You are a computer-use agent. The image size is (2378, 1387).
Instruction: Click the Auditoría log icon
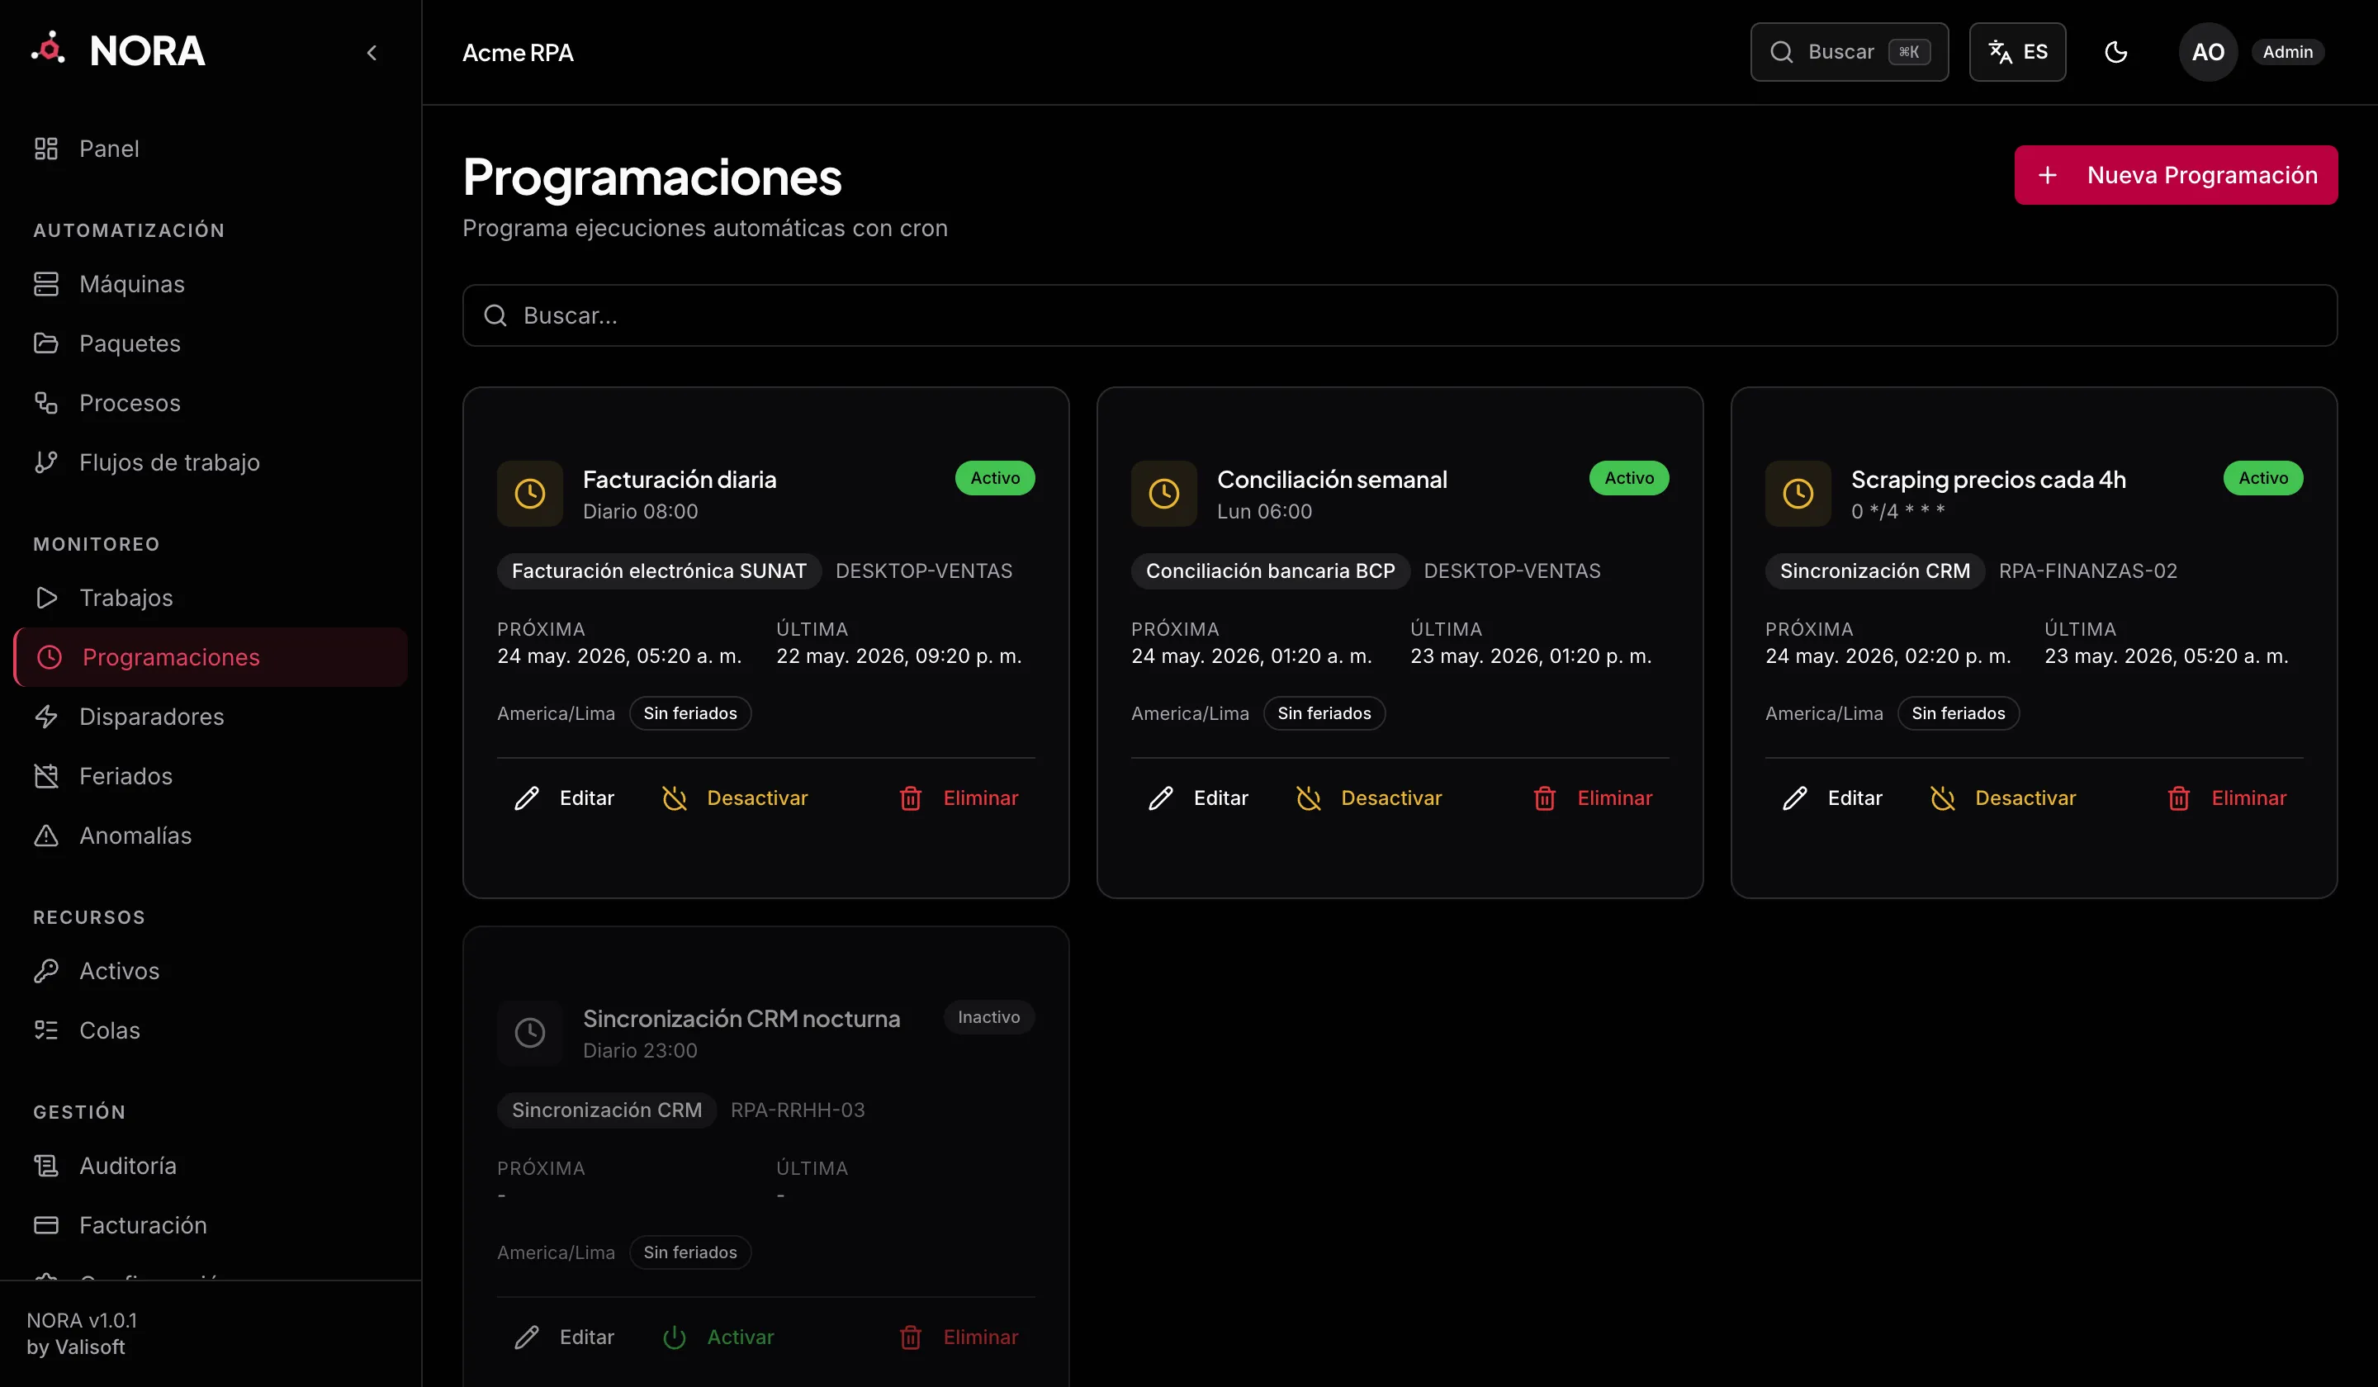(46, 1165)
